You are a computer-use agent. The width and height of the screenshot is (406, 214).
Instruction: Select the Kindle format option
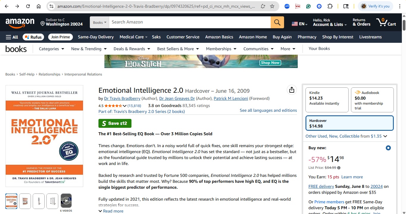(327, 100)
